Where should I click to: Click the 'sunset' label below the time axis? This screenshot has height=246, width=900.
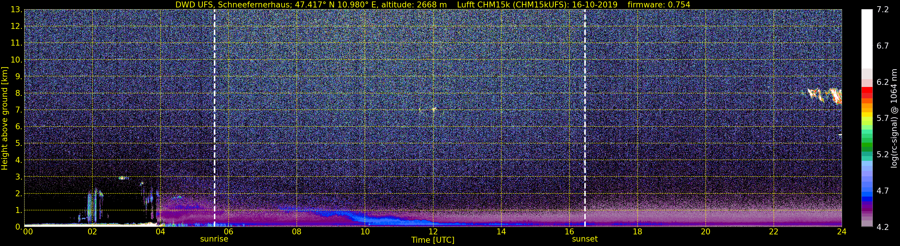pyautogui.click(x=585, y=239)
